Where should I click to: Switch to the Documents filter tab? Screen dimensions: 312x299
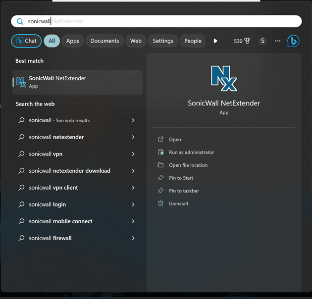tap(104, 41)
